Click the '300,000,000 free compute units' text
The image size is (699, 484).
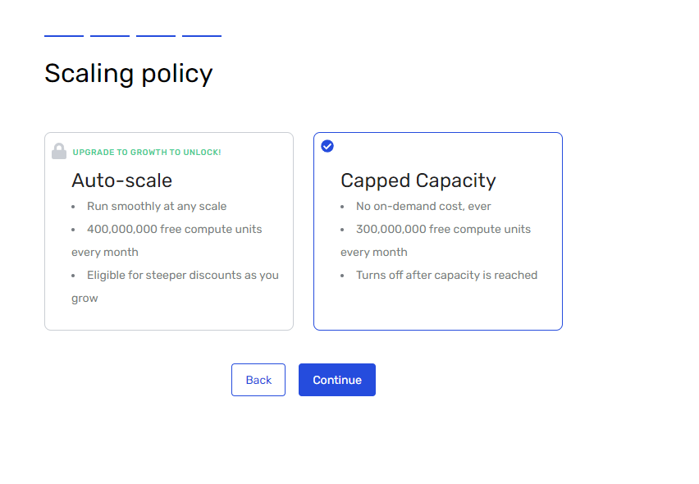[443, 230]
